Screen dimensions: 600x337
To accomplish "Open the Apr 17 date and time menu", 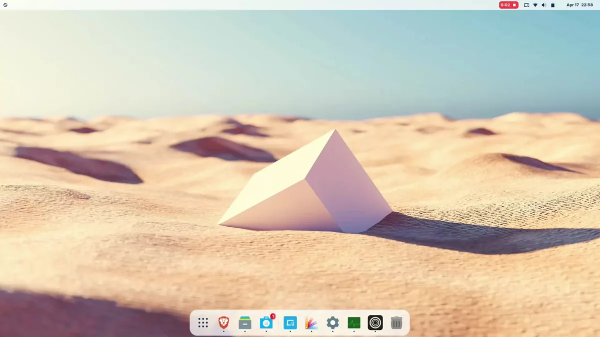I will coord(579,5).
